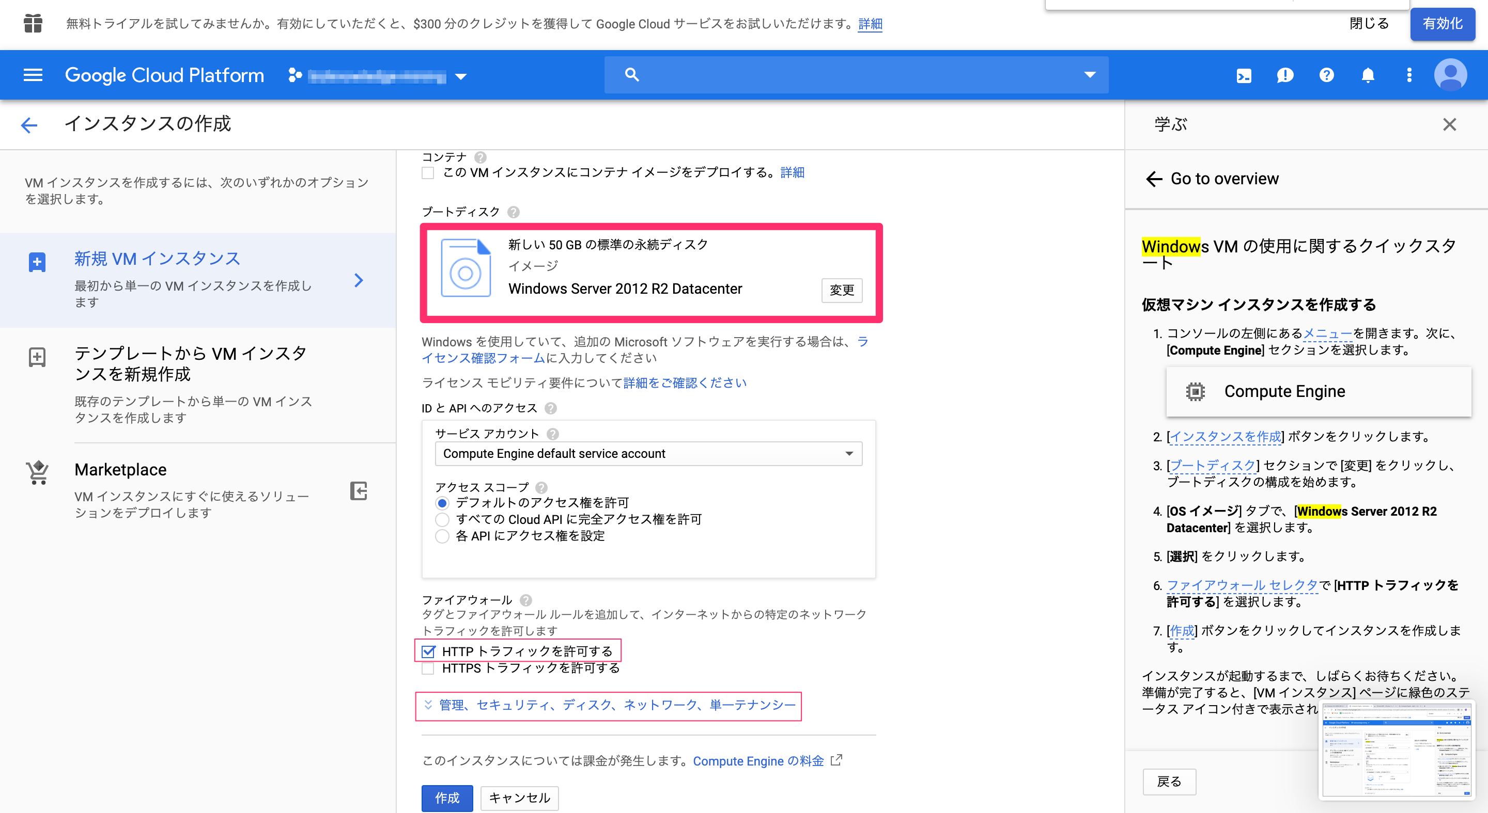Viewport: 1488px width, 813px height.
Task: Click the deploy icon beside Marketplace
Action: click(358, 491)
